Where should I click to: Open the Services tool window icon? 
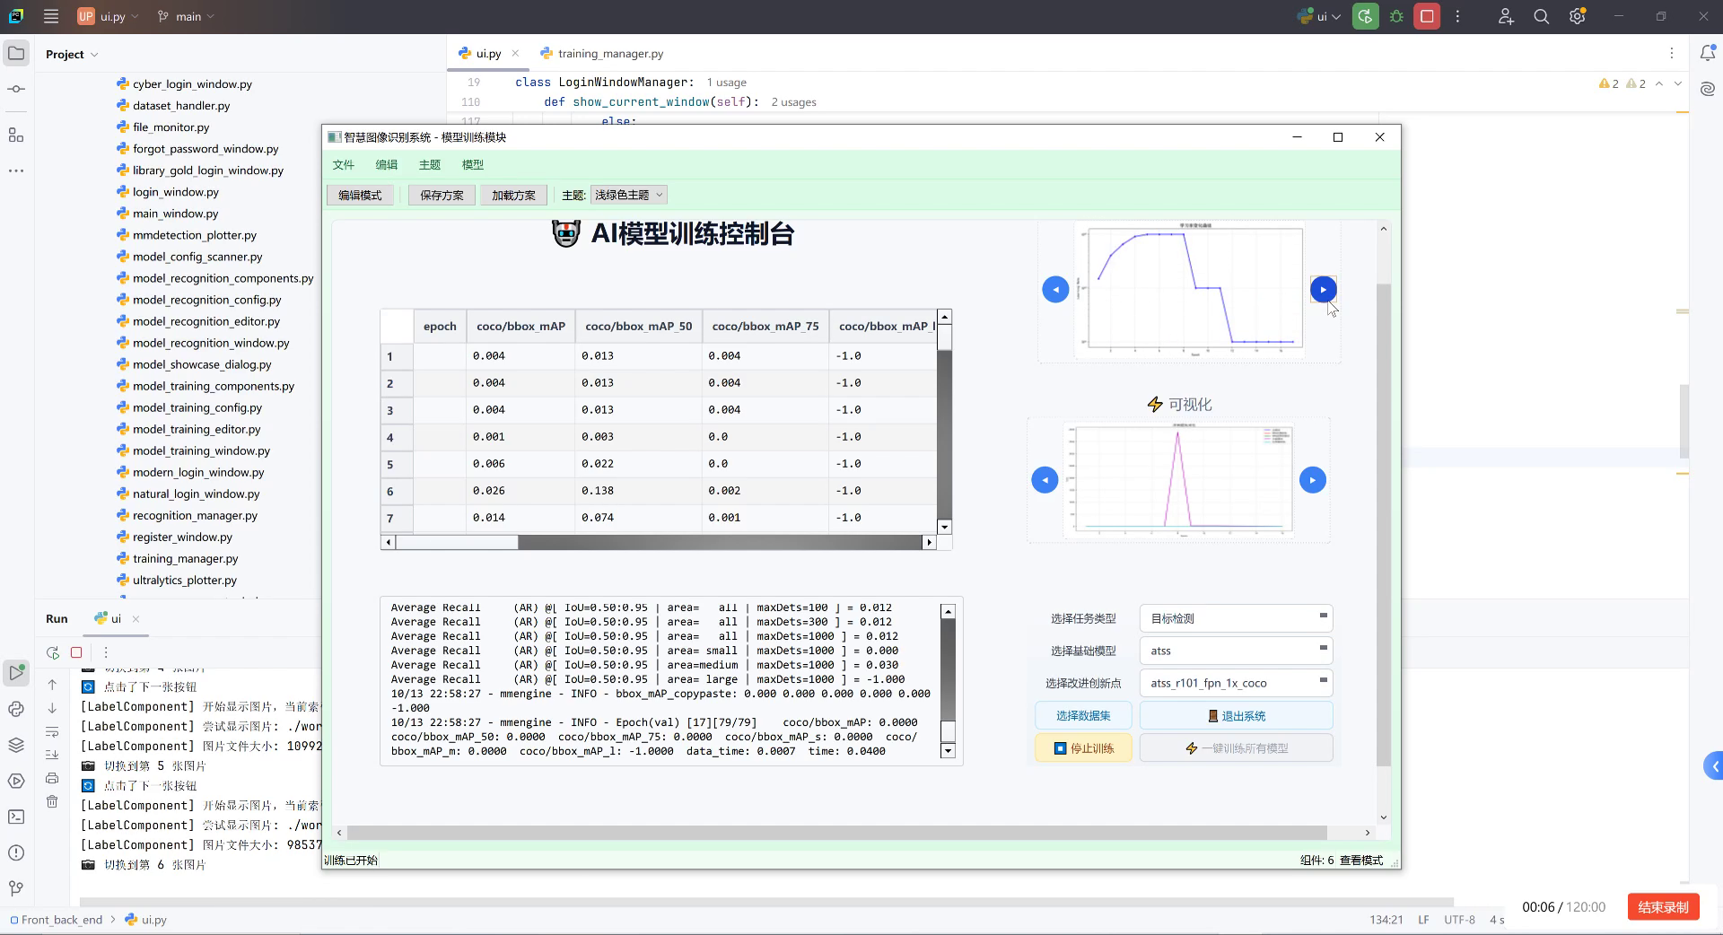pyautogui.click(x=16, y=781)
